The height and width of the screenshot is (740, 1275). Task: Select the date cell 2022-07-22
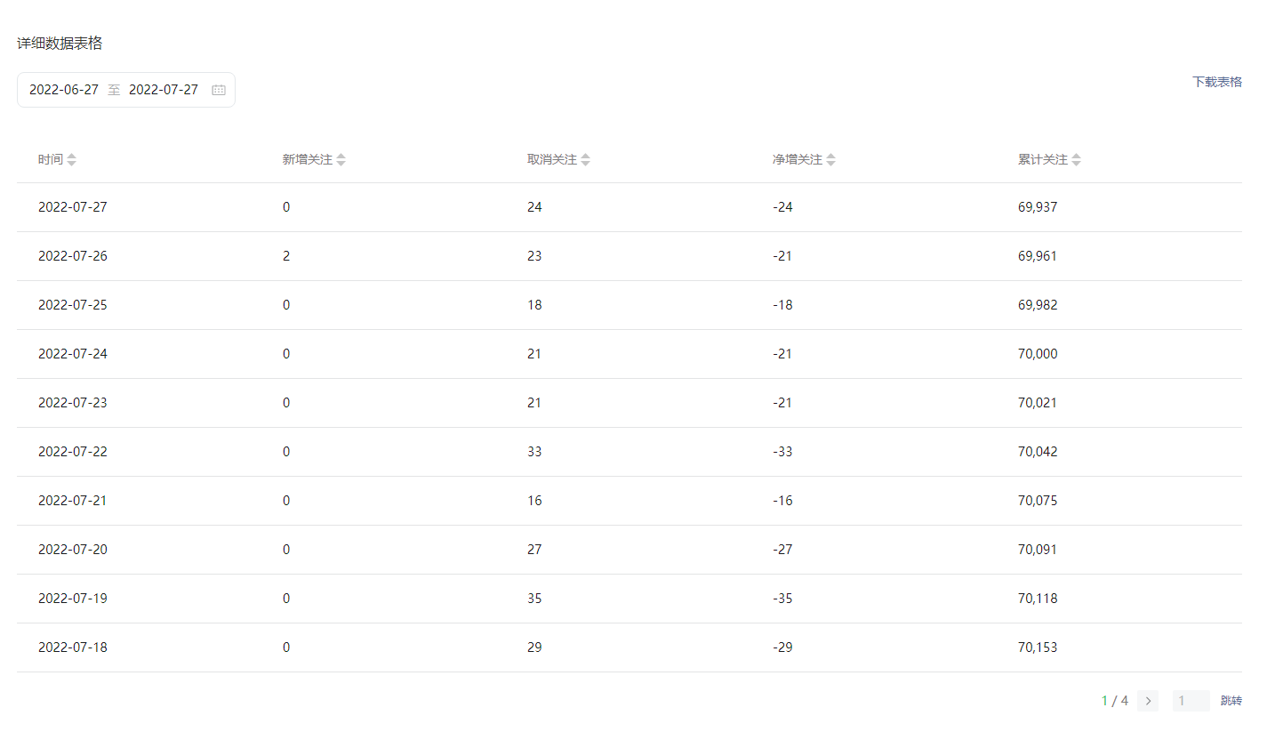coord(73,452)
